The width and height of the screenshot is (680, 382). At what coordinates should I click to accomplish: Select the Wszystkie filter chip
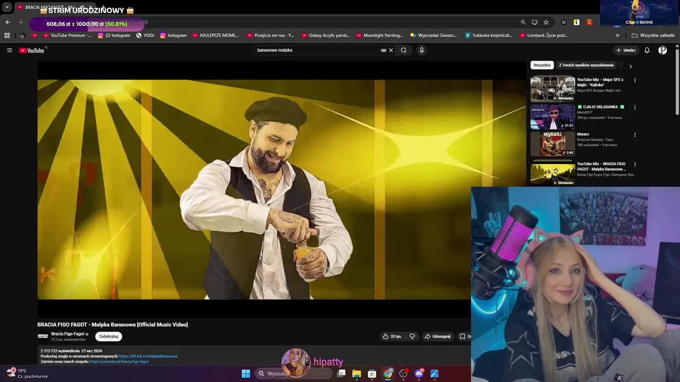pyautogui.click(x=542, y=65)
